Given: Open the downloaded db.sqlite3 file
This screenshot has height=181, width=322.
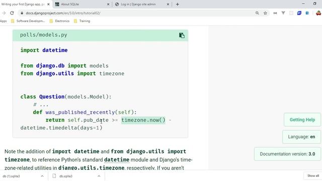Looking at the screenshot, I should point(66,176).
